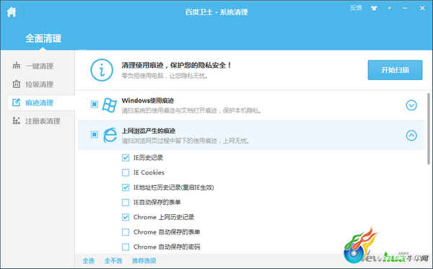
Task: Click the 上网浏览产生的痕迹 heading text
Action: point(149,131)
